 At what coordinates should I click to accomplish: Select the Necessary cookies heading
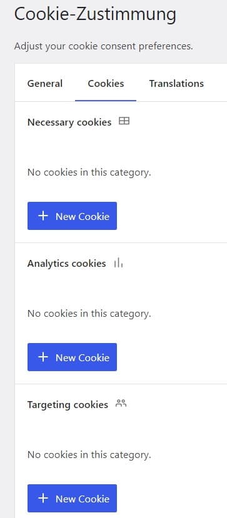click(x=69, y=122)
